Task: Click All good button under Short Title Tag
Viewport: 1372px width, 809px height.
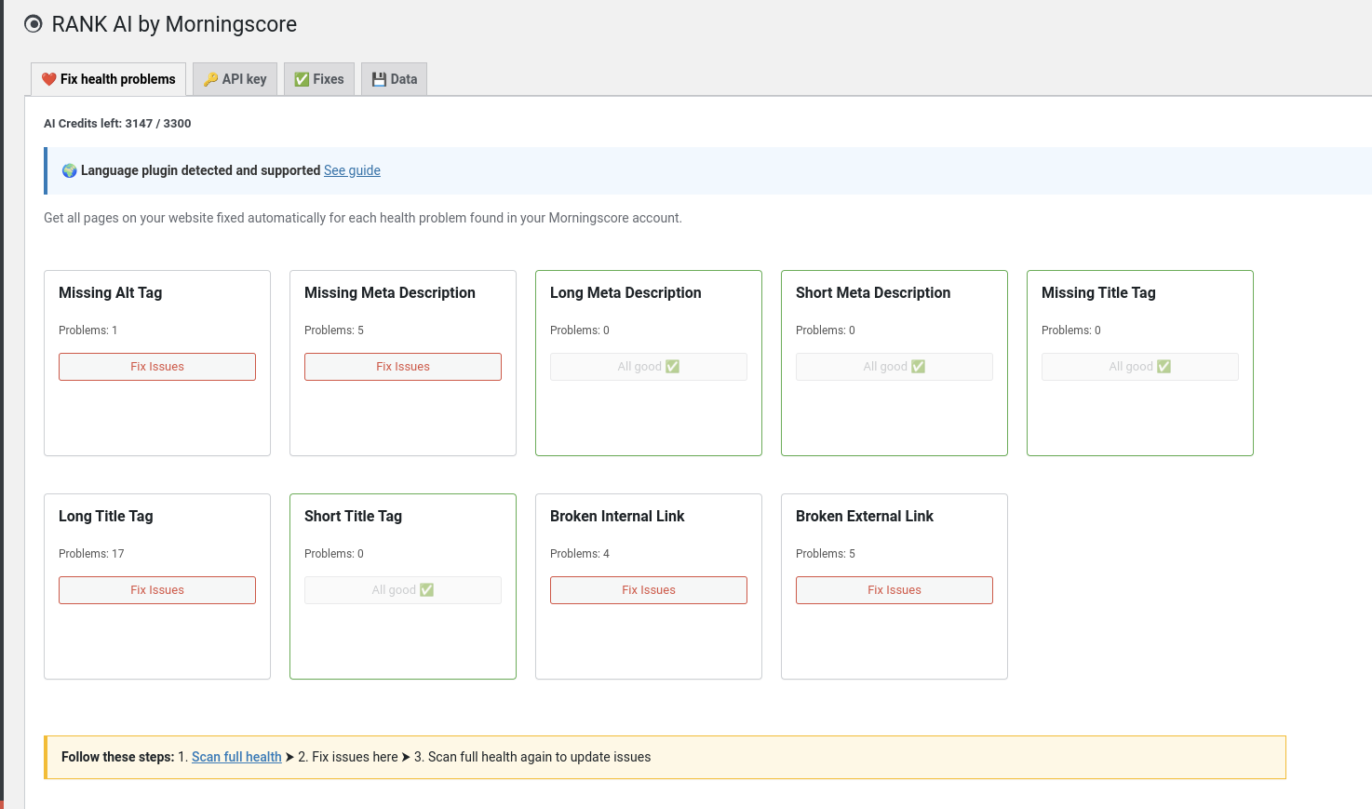Action: pyautogui.click(x=403, y=590)
